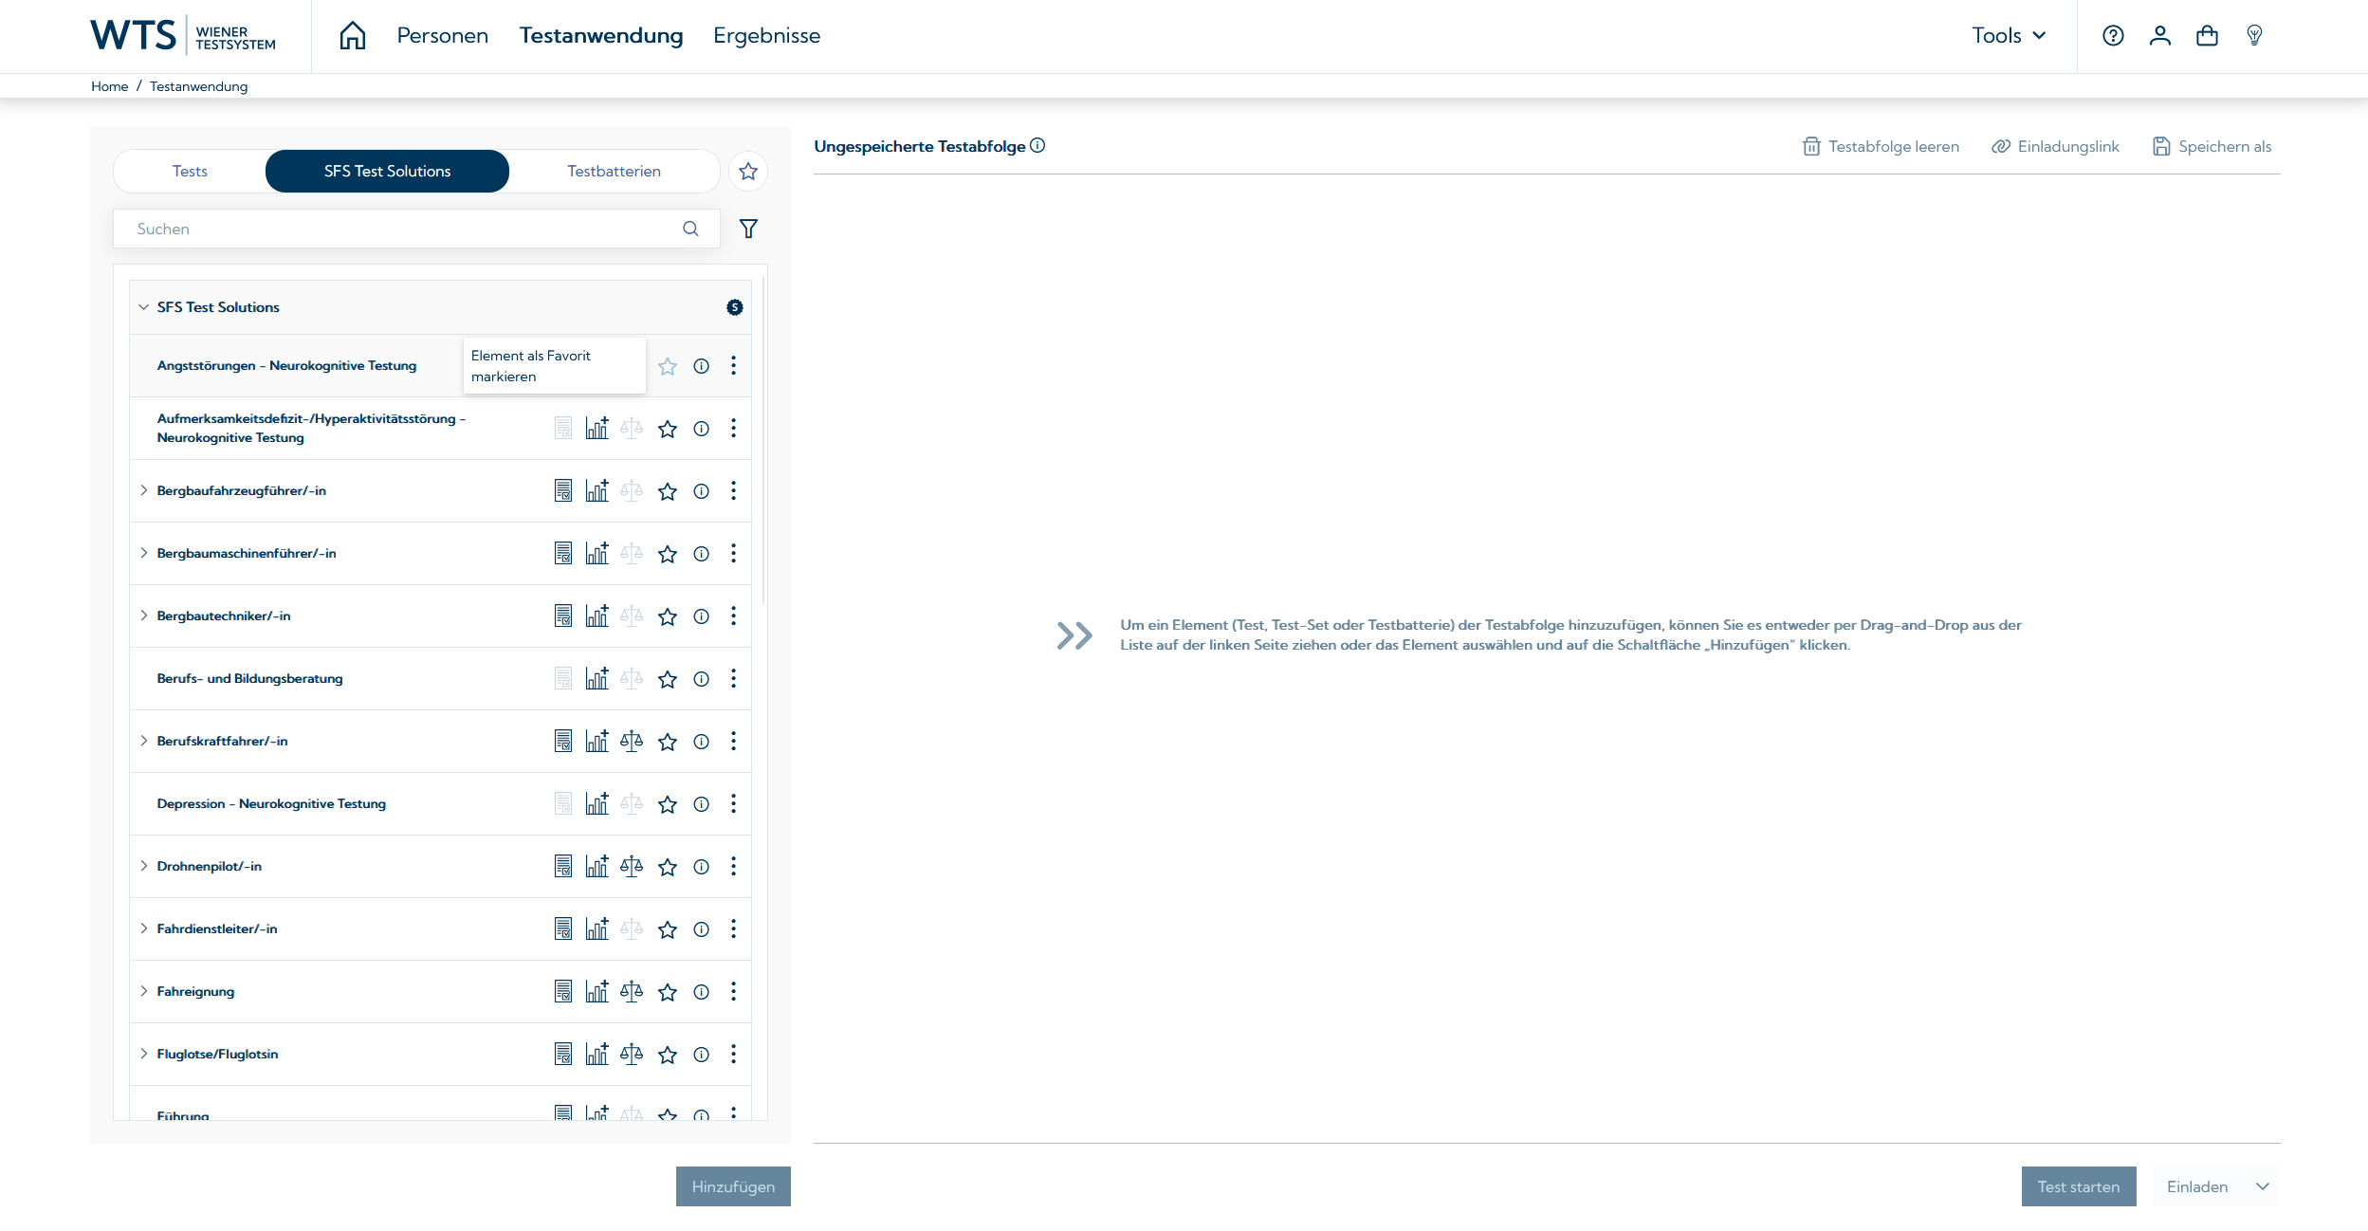Mark Angststörungen as favorite

point(668,366)
